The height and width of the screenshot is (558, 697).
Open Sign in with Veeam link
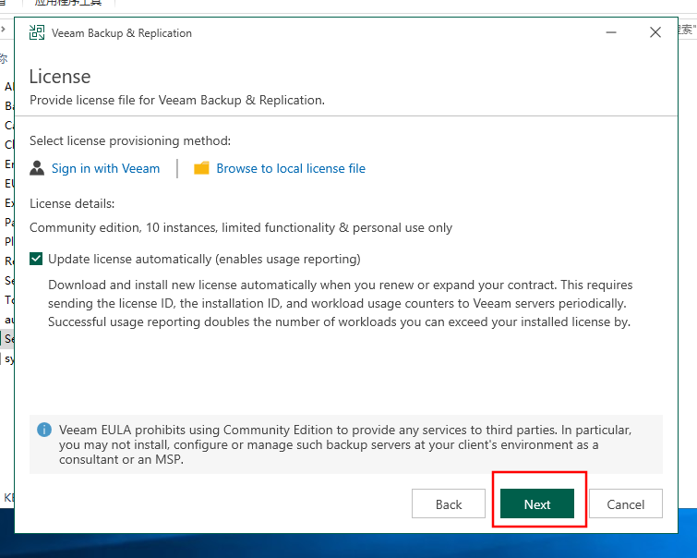point(106,168)
